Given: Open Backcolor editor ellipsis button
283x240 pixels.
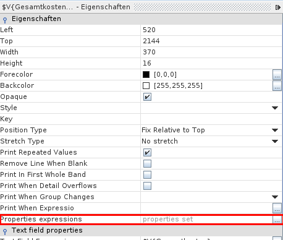Looking at the screenshot, I should (277, 86).
